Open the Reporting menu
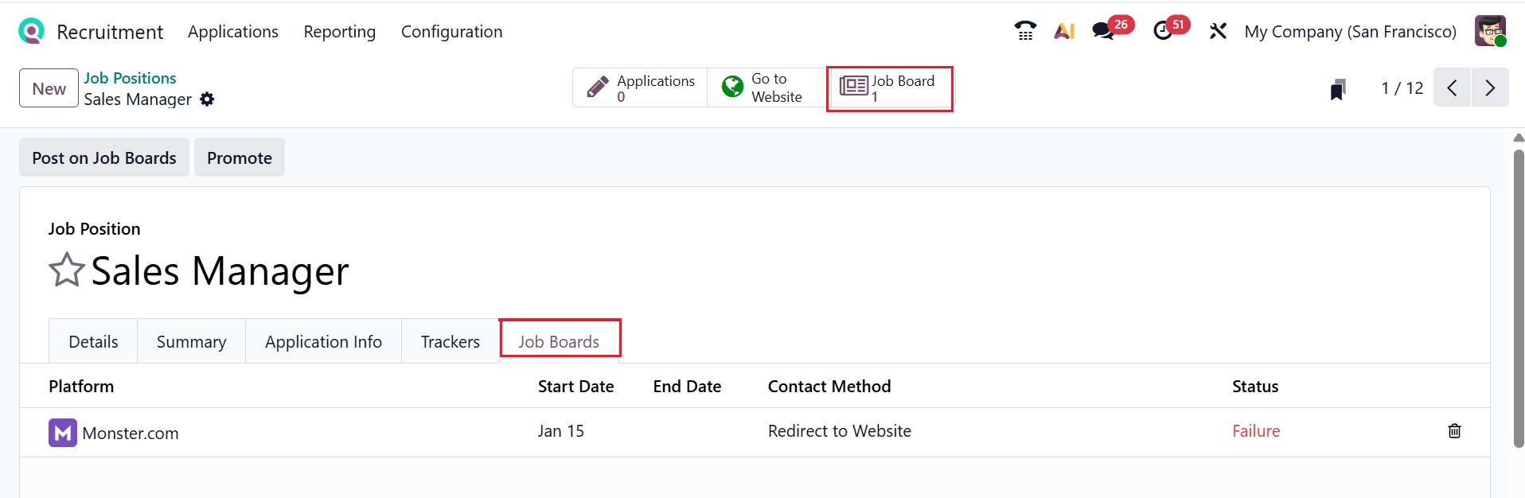Image resolution: width=1525 pixels, height=498 pixels. 339,32
